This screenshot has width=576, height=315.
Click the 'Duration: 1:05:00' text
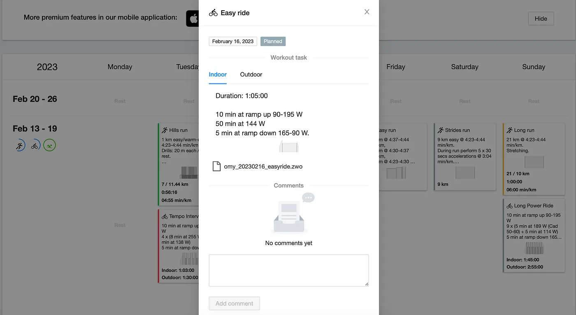coord(242,96)
